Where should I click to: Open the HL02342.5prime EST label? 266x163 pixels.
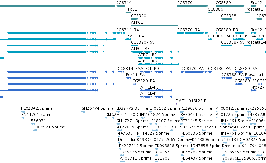point(37,108)
